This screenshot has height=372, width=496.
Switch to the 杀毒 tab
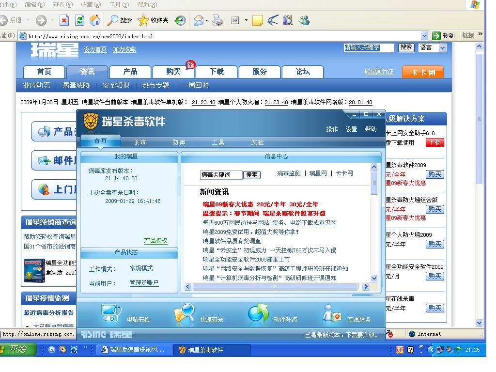[139, 142]
